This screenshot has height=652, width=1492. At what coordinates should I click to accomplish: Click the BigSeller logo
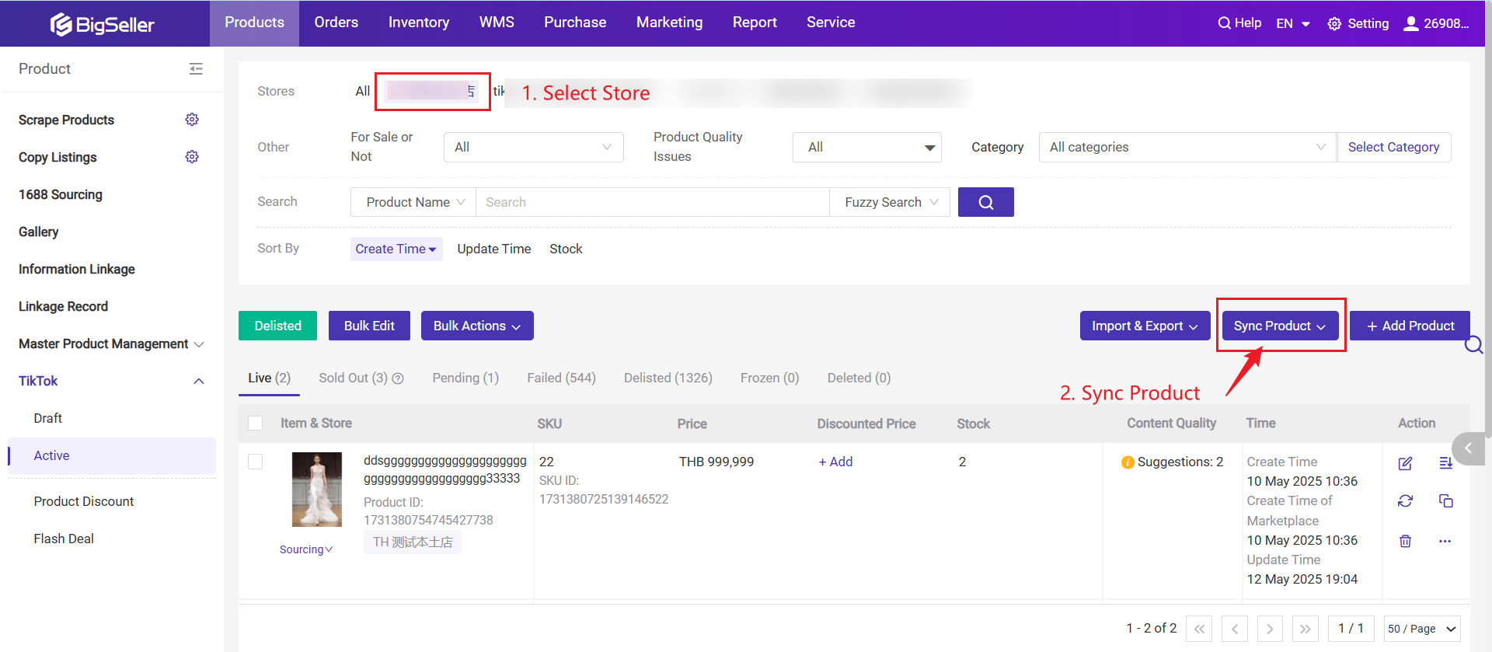(x=103, y=24)
